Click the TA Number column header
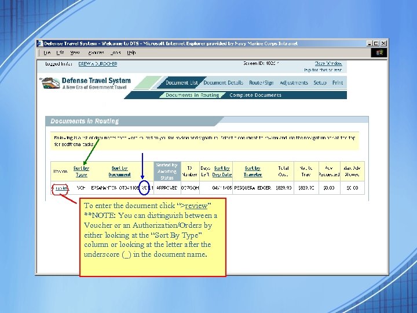The width and height of the screenshot is (417, 313). click(x=189, y=172)
